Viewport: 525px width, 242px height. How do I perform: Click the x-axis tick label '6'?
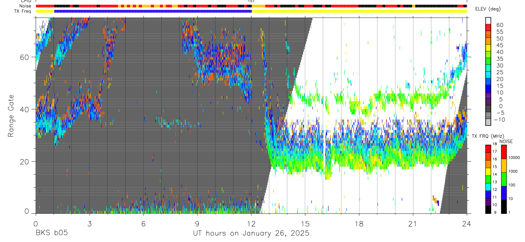[143, 224]
